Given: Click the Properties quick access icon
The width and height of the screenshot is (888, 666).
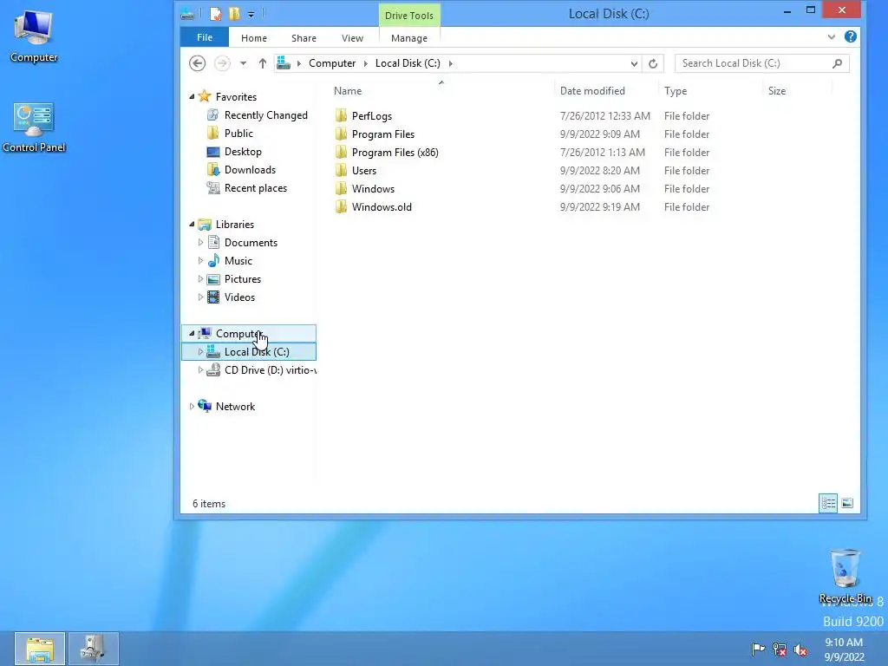Looking at the screenshot, I should point(216,14).
